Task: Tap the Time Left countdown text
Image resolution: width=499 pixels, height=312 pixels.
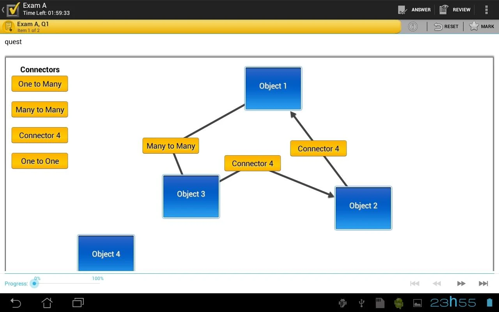Action: 46,13
